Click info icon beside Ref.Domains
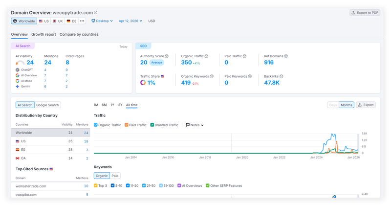This screenshot has height=205, width=391. pos(286,56)
